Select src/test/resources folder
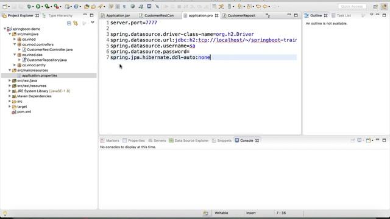The width and height of the screenshot is (390, 219). click(x=32, y=86)
